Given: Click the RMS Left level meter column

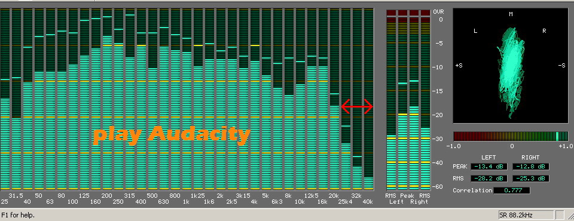Looking at the screenshot, I should (x=391, y=99).
